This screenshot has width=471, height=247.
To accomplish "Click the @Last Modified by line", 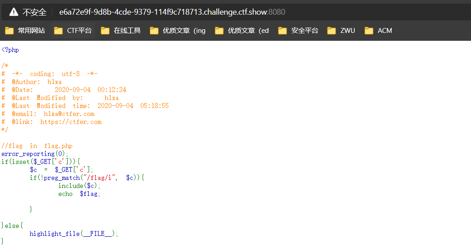I will [60, 98].
